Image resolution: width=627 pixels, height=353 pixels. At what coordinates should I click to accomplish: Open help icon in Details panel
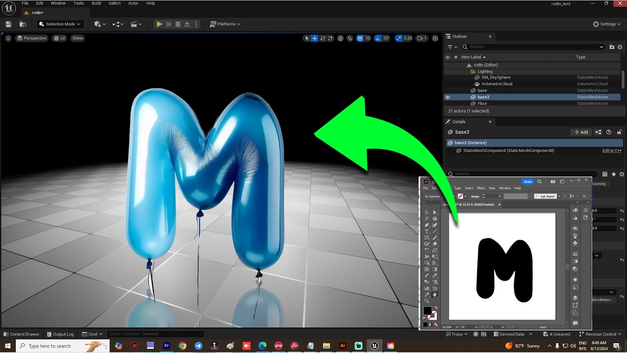coord(609,132)
